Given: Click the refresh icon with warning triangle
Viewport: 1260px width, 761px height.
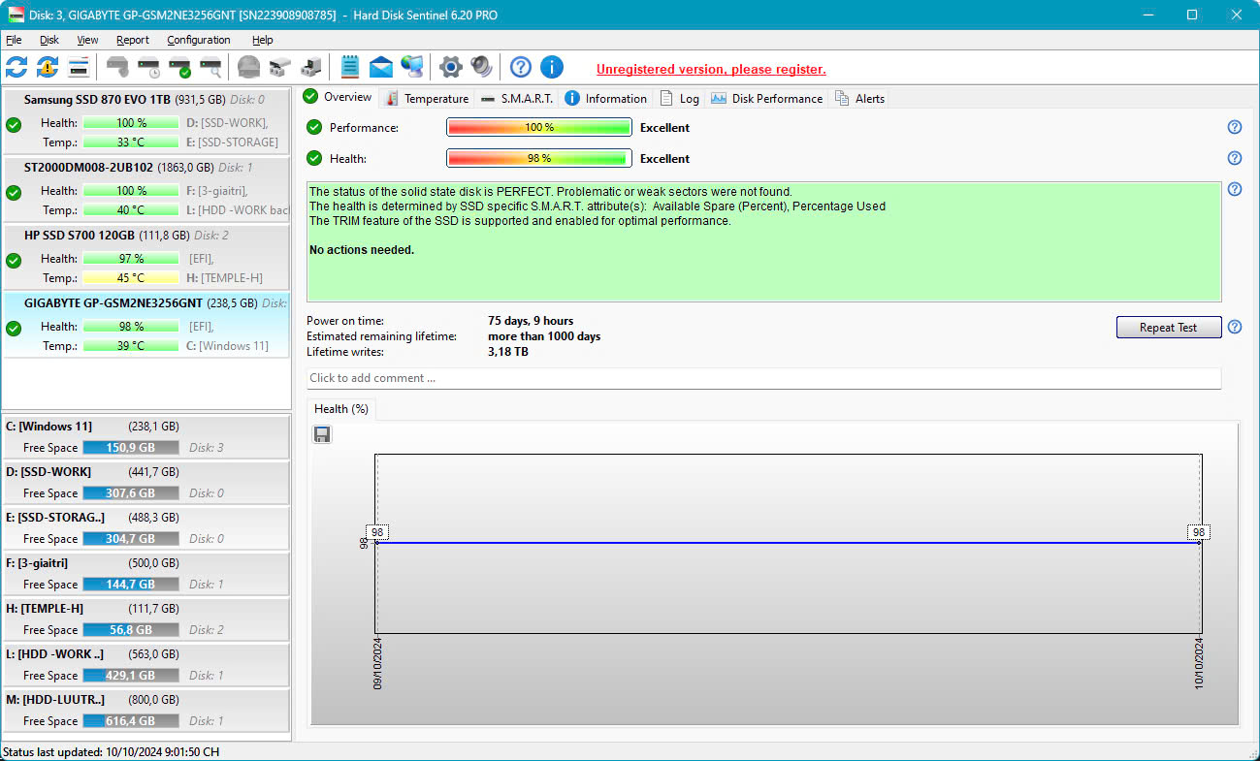Looking at the screenshot, I should coord(48,67).
